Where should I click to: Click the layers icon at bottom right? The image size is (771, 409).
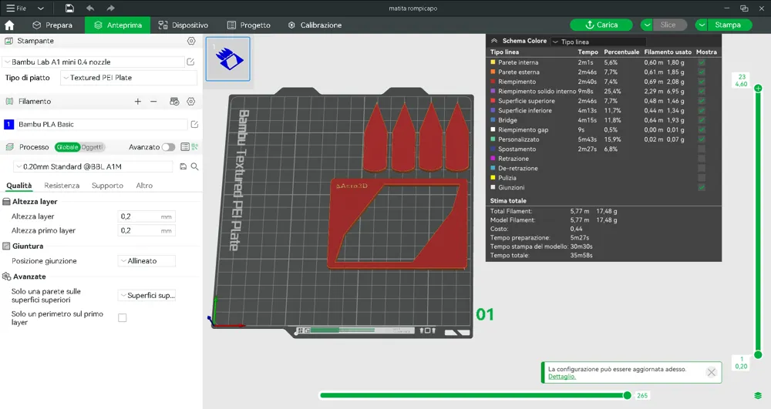(x=758, y=395)
